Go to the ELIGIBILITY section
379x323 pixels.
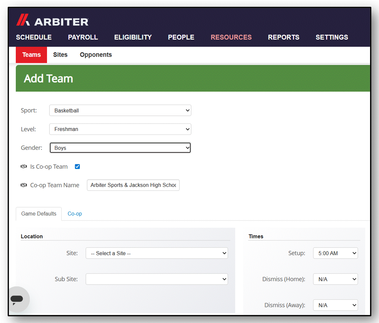133,37
